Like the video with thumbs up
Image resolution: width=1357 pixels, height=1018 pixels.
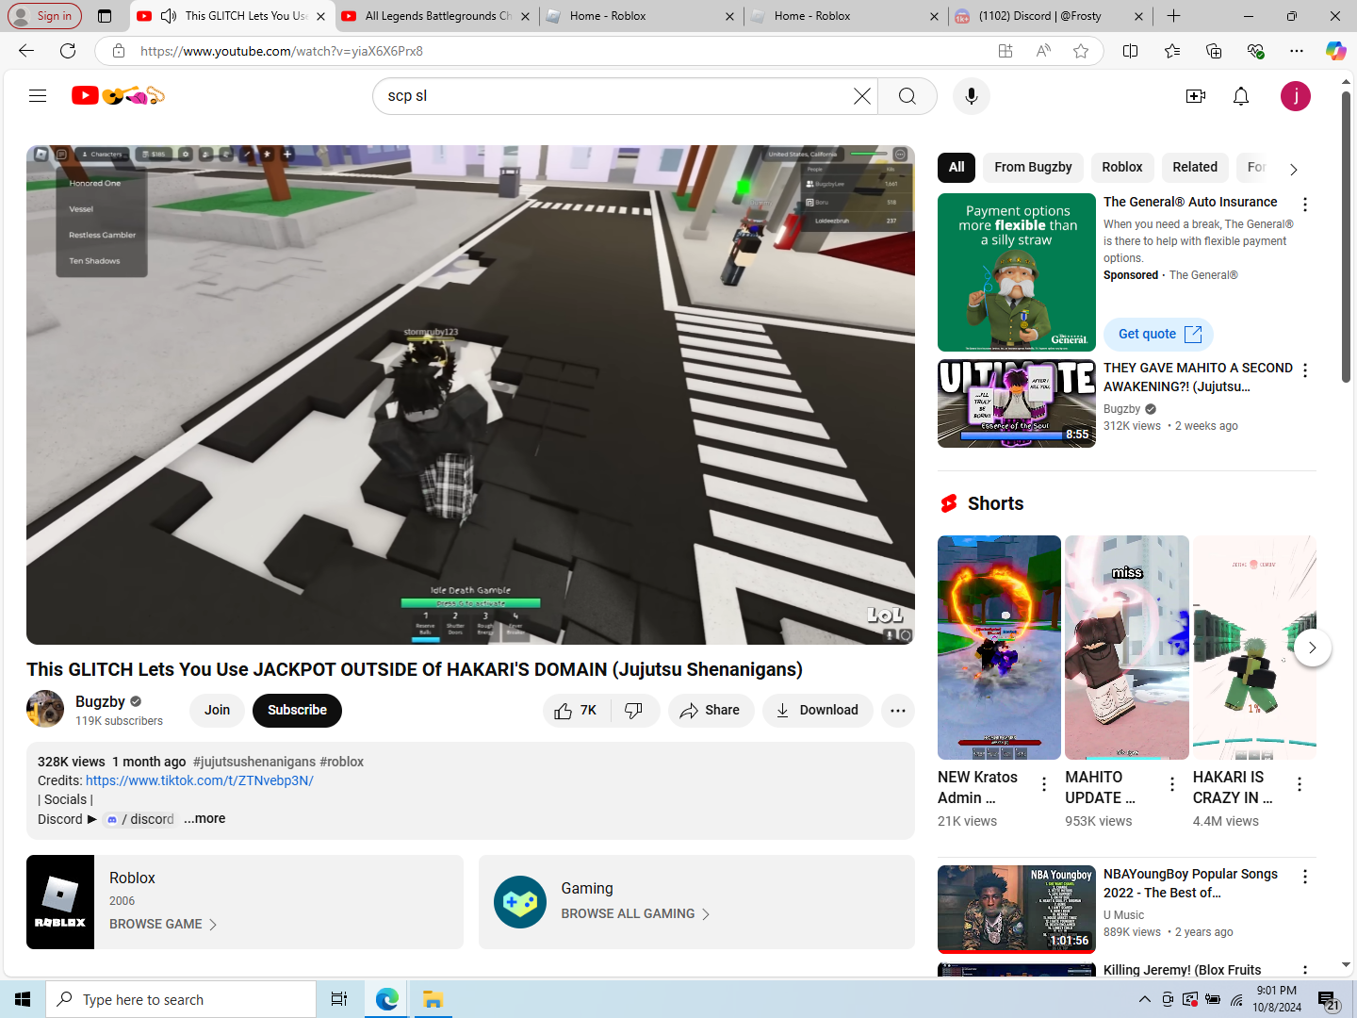(577, 711)
